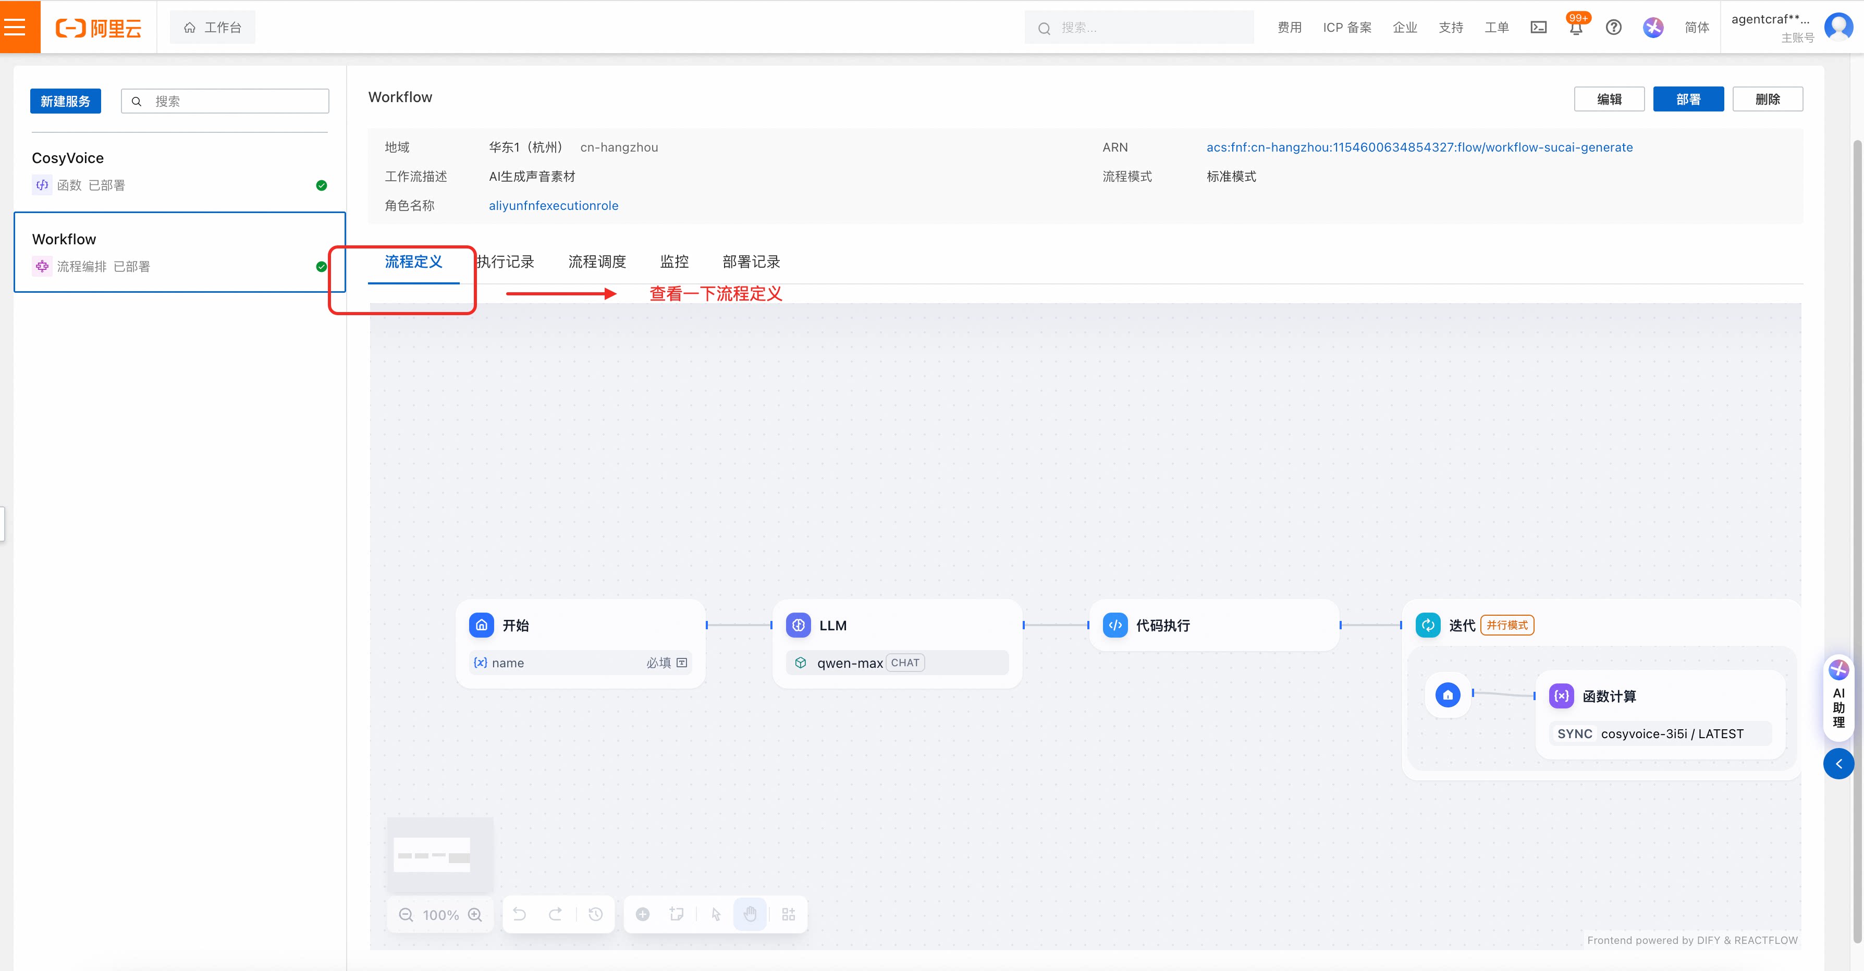Screen dimensions: 1864x971
Task: Click the service search input field
Action: click(235, 101)
